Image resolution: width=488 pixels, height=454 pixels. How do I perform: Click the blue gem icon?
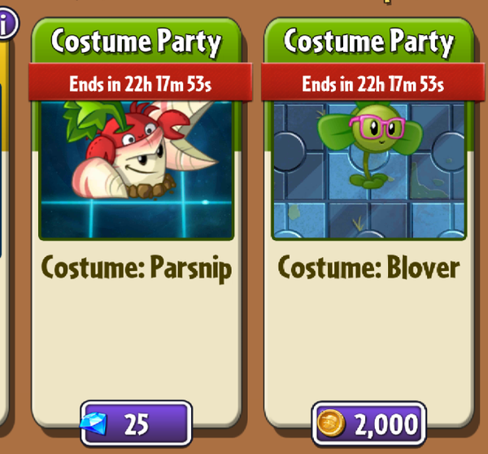pyautogui.click(x=94, y=424)
